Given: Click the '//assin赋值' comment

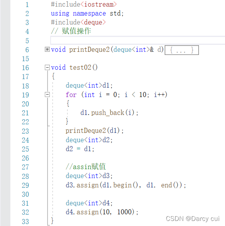Looking at the screenshot, I should click(86, 167).
